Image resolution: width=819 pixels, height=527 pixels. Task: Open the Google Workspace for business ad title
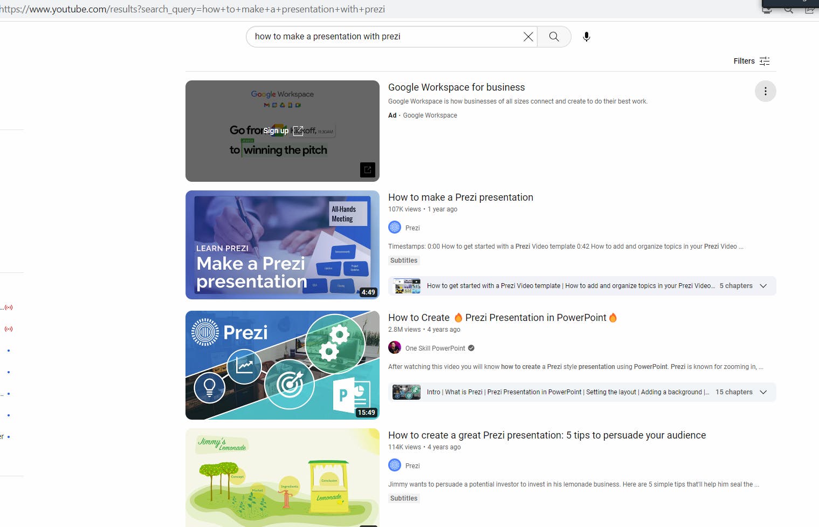coord(456,87)
